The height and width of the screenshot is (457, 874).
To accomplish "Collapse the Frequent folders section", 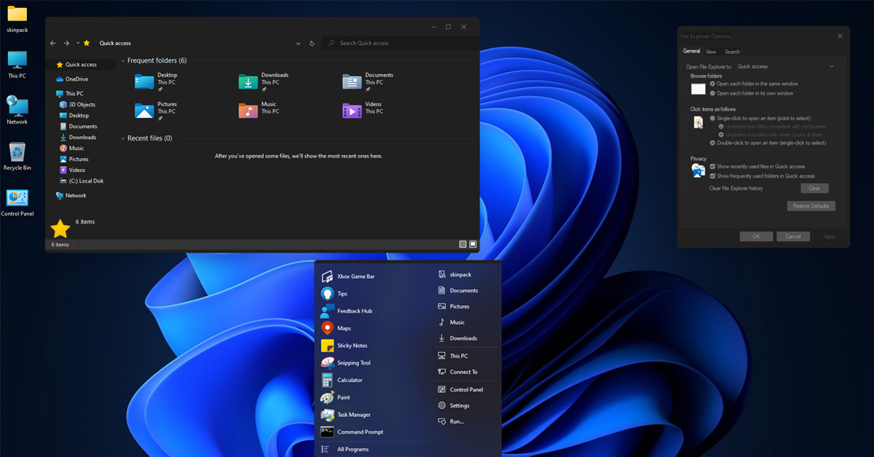I will pyautogui.click(x=122, y=61).
